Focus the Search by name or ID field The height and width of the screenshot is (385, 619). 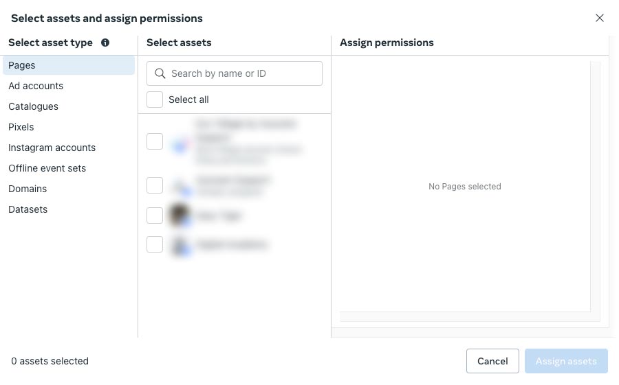click(235, 73)
